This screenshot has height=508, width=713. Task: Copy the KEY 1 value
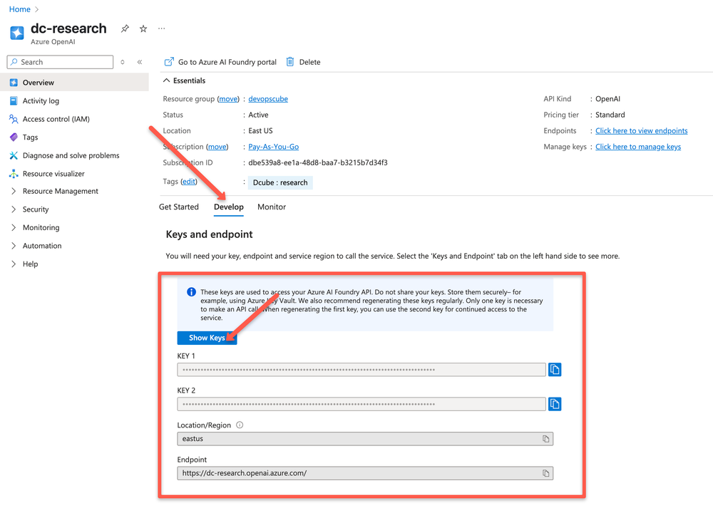(555, 369)
